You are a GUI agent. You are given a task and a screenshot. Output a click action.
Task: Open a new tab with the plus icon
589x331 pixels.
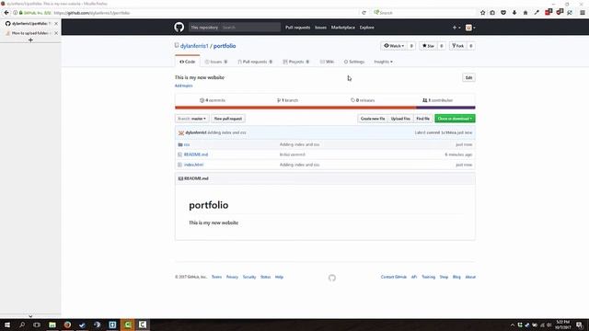pos(30,40)
